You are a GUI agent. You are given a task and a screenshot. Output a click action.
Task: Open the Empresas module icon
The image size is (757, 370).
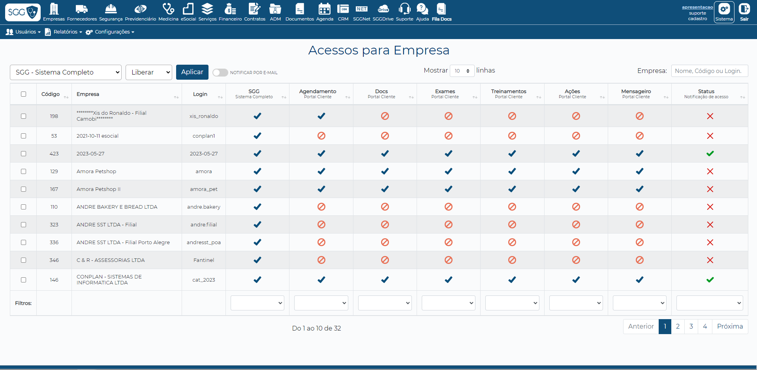(54, 9)
